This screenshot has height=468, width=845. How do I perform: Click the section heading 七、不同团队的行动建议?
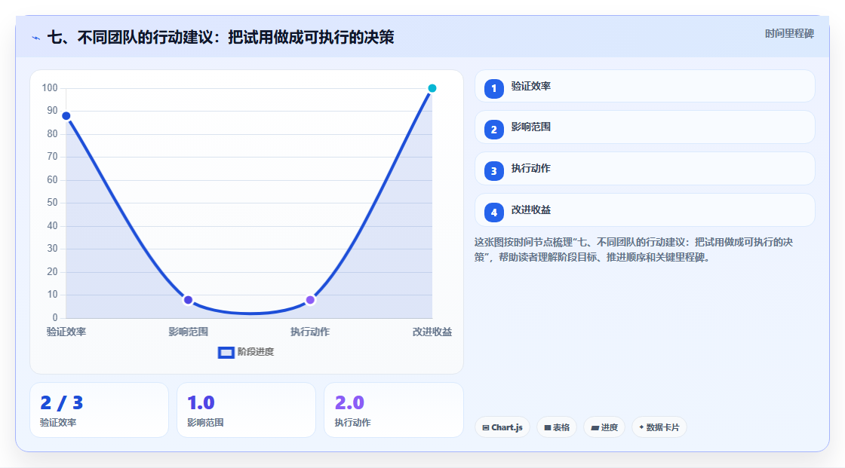[x=221, y=38]
